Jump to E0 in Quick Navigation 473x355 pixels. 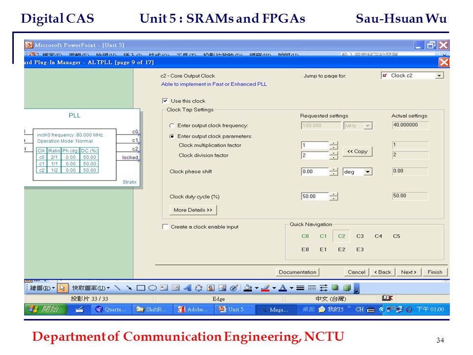305,249
